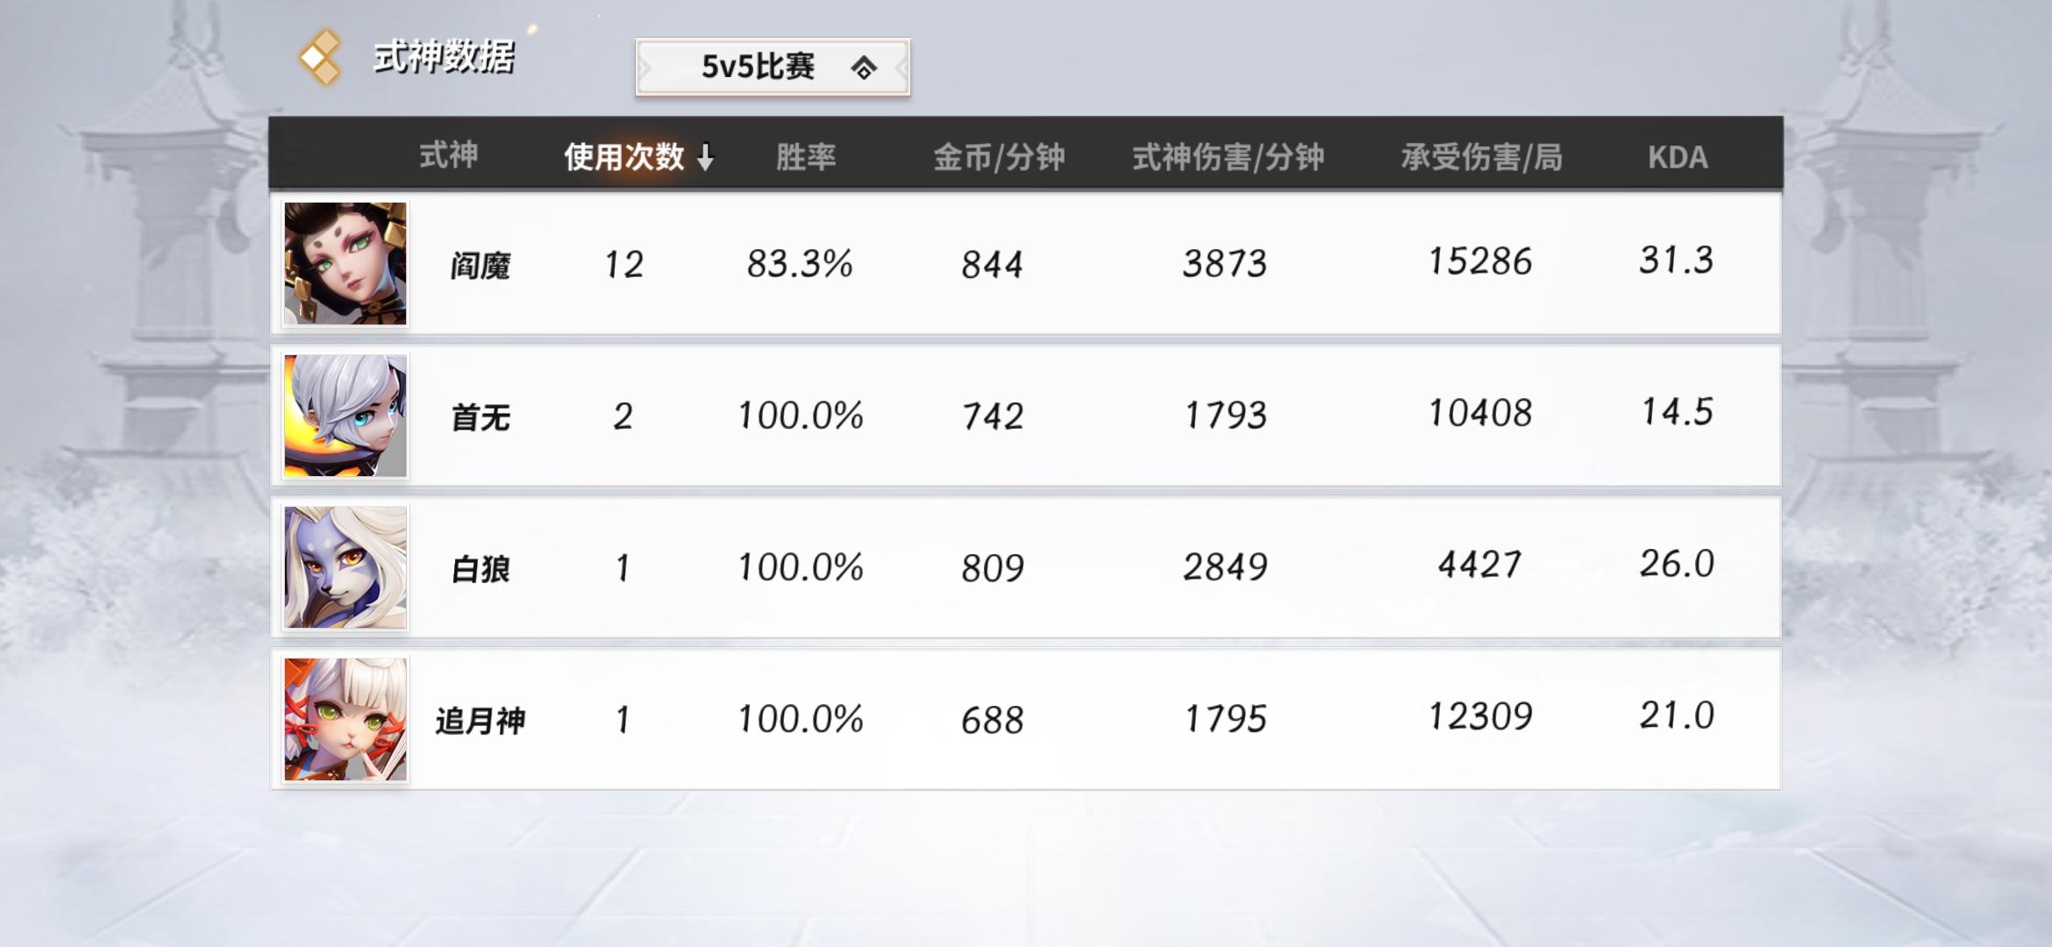This screenshot has height=947, width=2052.
Task: Click the sort arrow next to 使用次数
Action: [x=705, y=158]
